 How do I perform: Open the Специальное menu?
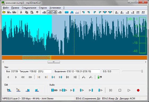[29, 8]
